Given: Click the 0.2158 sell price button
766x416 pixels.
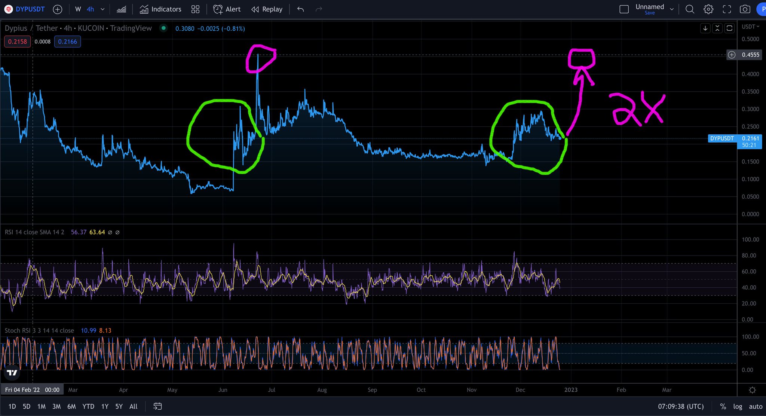Looking at the screenshot, I should click(x=18, y=42).
